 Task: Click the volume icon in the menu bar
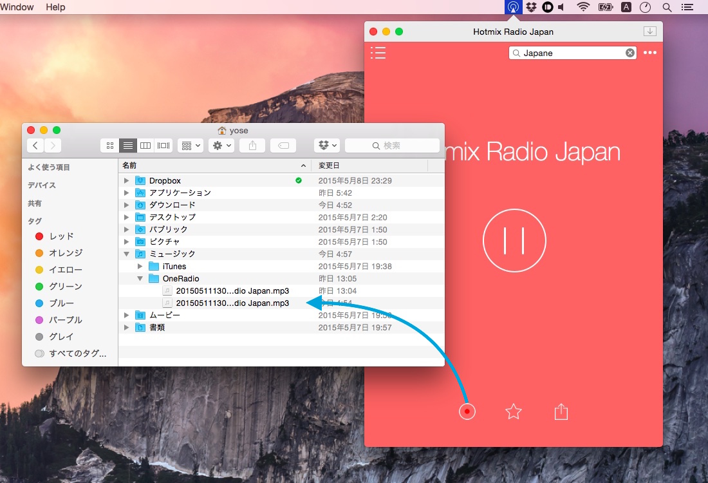tap(561, 7)
